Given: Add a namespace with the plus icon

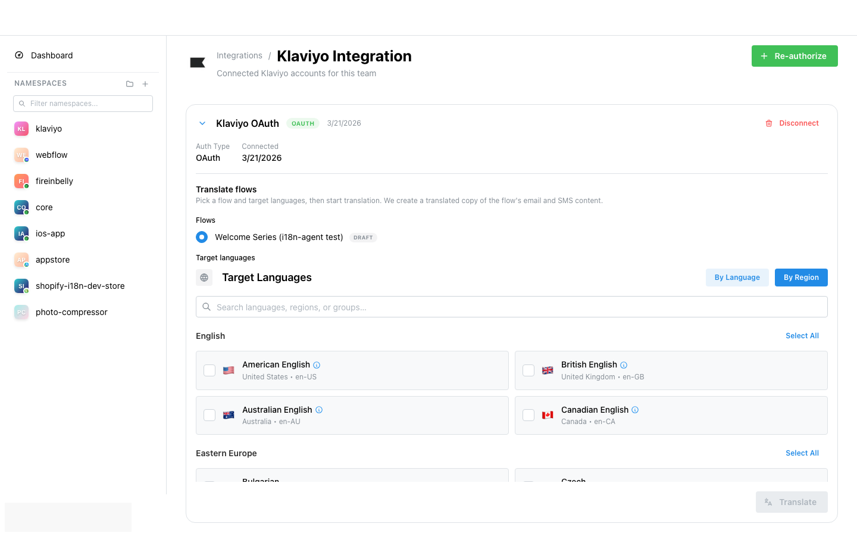Looking at the screenshot, I should click(x=145, y=84).
